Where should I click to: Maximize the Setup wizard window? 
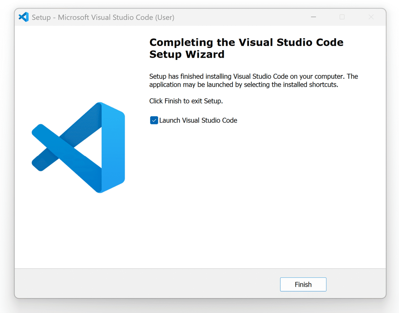342,17
